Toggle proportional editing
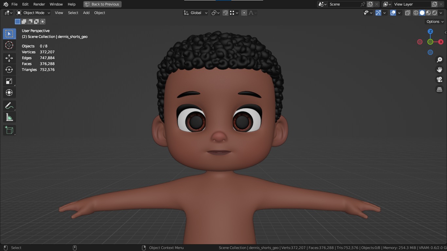The image size is (447, 251). click(x=244, y=13)
